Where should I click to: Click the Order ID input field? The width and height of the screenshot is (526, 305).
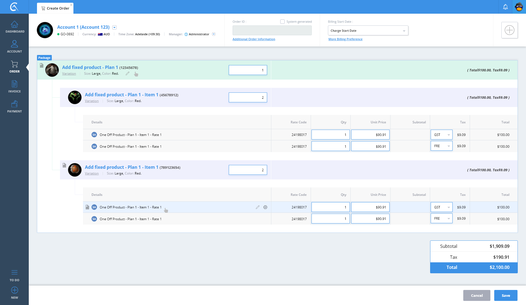[272, 30]
